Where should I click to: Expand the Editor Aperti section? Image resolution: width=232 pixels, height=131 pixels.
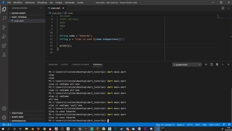pyautogui.click(x=27, y=13)
